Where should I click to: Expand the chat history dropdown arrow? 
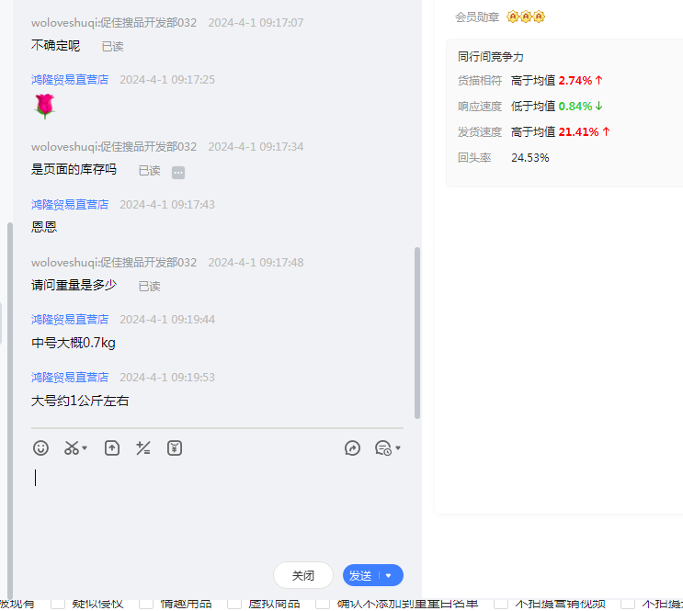tap(398, 448)
